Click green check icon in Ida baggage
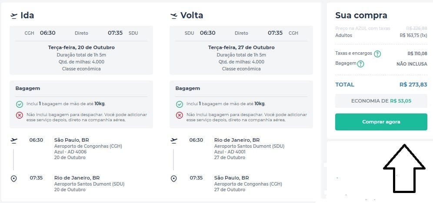Image resolution: width=433 pixels, height=203 pixels. (19, 104)
